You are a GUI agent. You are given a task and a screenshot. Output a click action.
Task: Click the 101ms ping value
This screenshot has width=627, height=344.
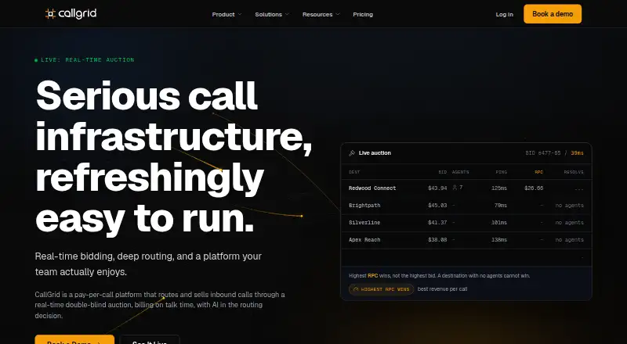click(x=499, y=223)
